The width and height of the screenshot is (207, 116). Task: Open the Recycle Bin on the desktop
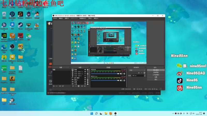[x=4, y=15]
